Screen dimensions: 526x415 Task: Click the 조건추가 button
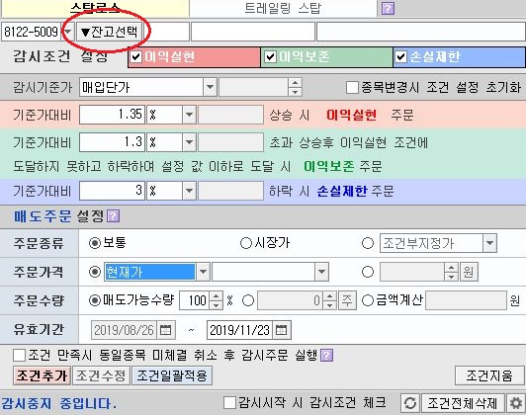point(43,375)
